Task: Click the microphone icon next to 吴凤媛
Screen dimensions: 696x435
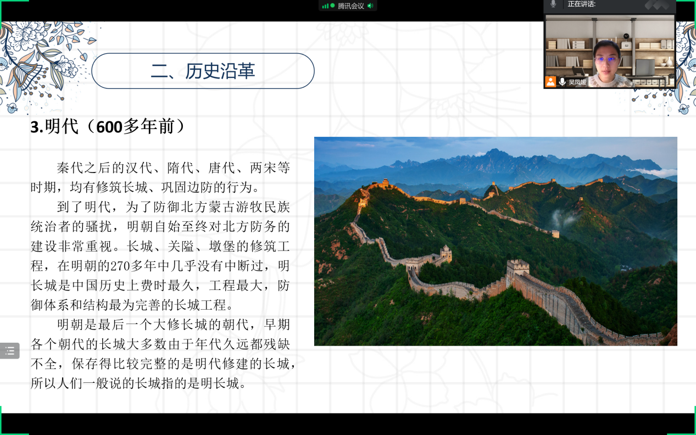Action: pos(562,82)
